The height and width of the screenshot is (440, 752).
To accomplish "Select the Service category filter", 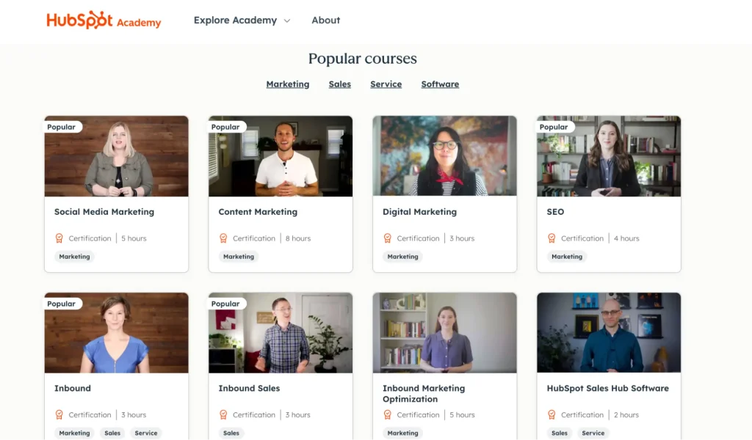I will pos(386,84).
